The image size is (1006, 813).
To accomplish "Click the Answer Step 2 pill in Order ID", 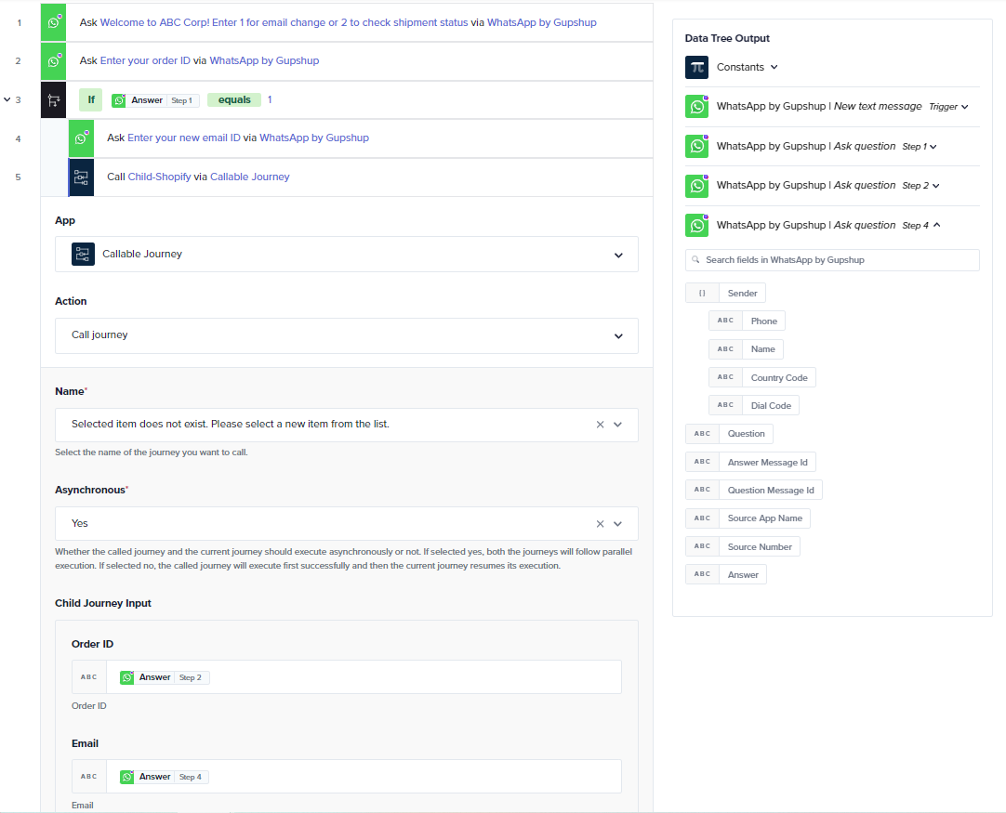I will coord(165,677).
